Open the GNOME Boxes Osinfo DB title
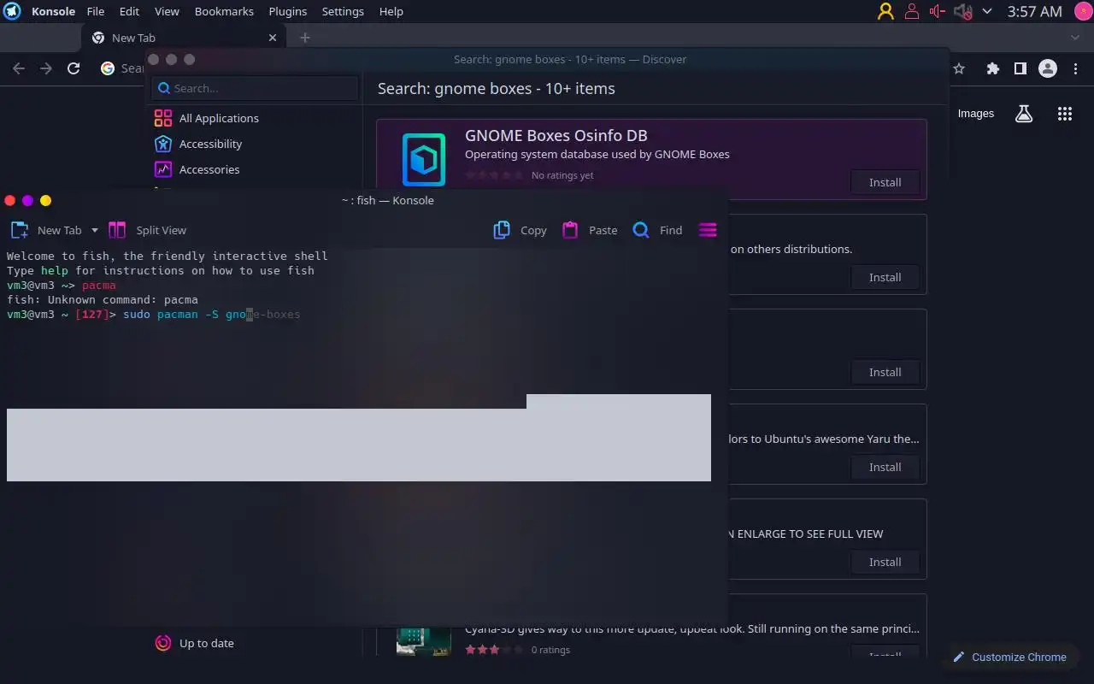1094x684 pixels. click(556, 135)
